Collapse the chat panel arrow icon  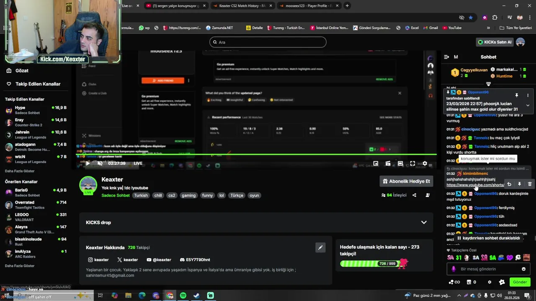(446, 57)
